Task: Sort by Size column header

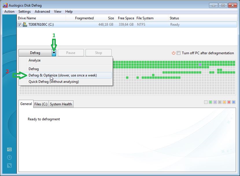Action: tap(105, 18)
